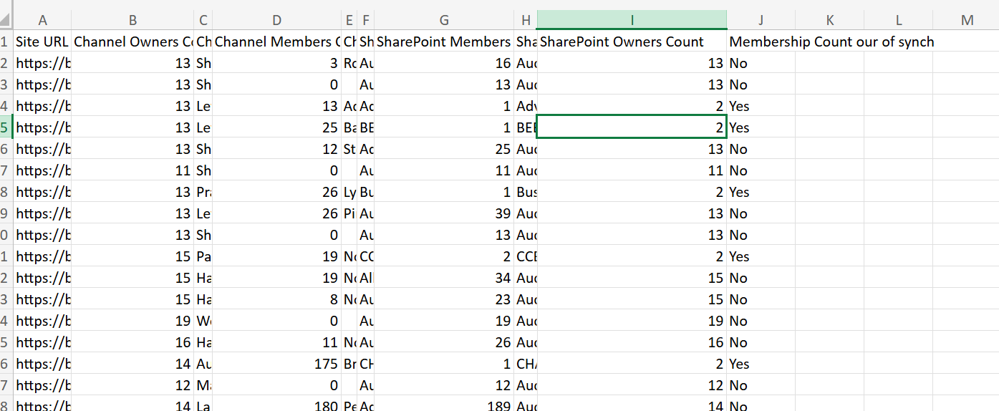Select row 7 header number

coord(6,170)
